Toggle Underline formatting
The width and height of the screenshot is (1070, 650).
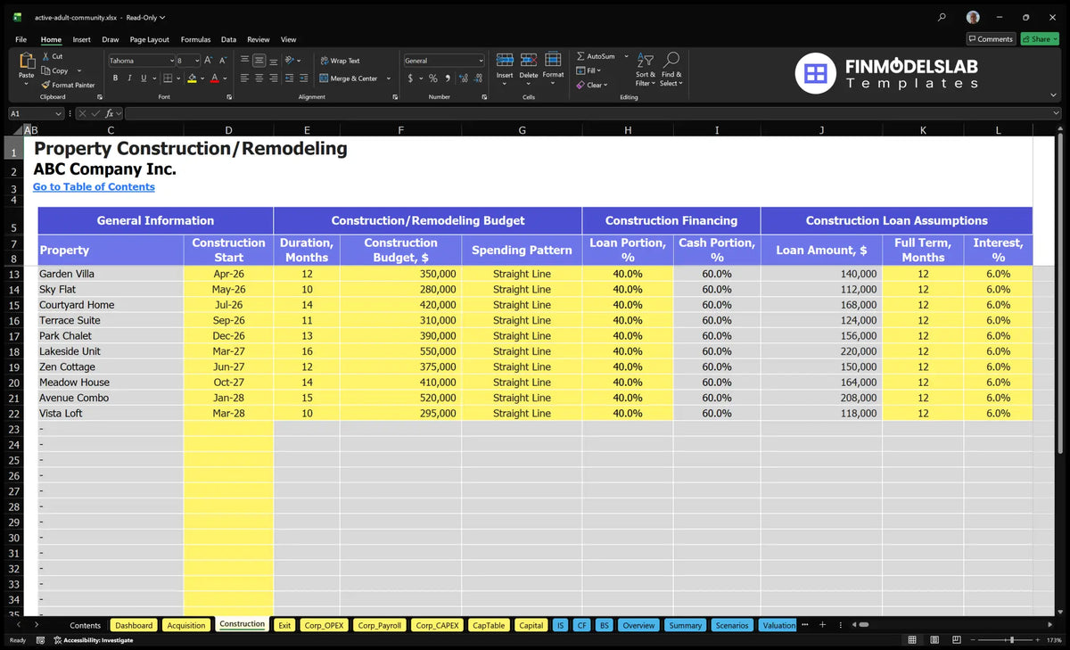[144, 78]
